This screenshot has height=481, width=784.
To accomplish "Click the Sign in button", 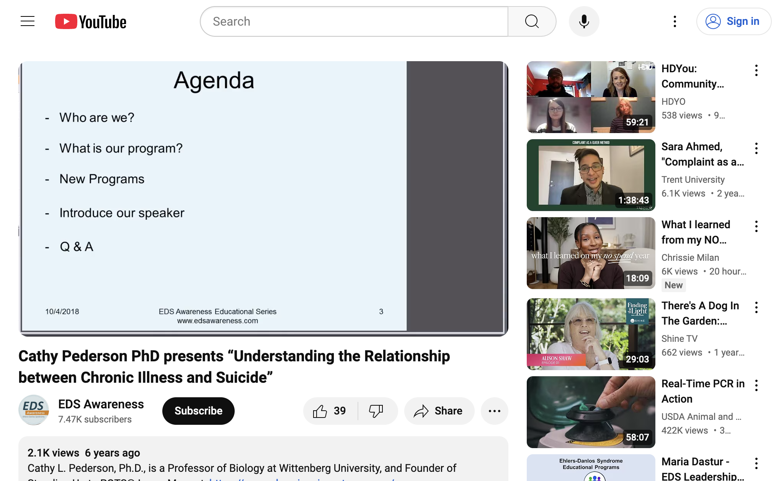I will point(733,21).
